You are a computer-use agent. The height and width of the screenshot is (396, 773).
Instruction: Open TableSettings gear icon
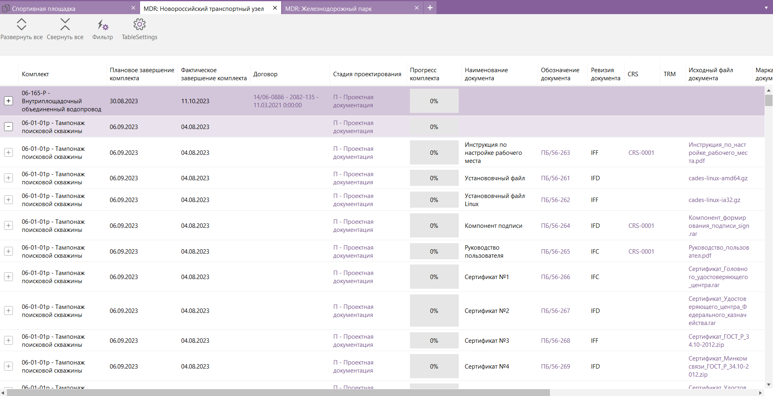(x=140, y=25)
